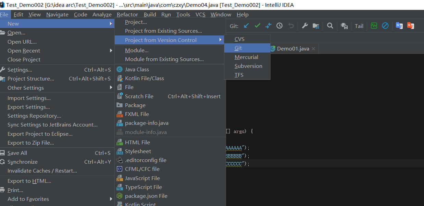Screen dimensions: 424x206
Task: Open the Help menu
Action: click(x=242, y=14)
